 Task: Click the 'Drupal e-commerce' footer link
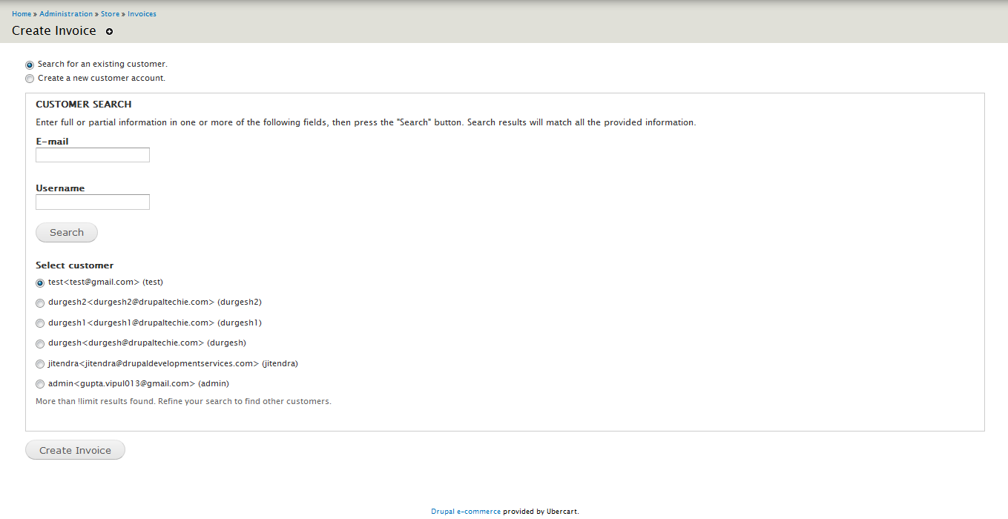click(x=465, y=511)
